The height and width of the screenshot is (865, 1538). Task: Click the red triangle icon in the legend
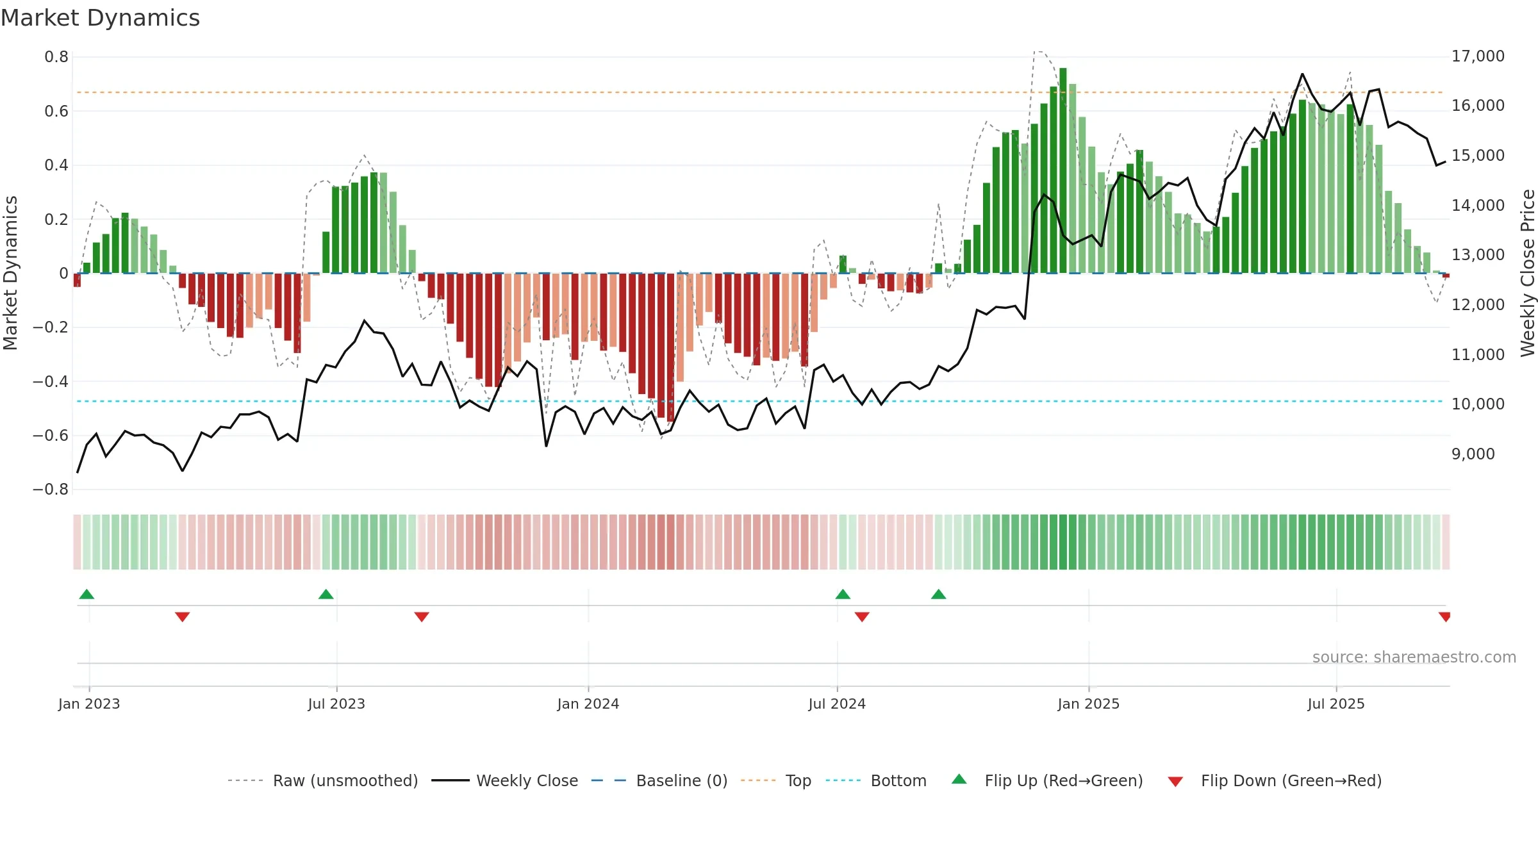coord(1175,782)
